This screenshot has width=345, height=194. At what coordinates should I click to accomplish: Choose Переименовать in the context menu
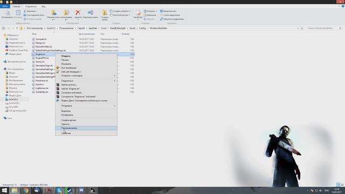[x=86, y=128]
